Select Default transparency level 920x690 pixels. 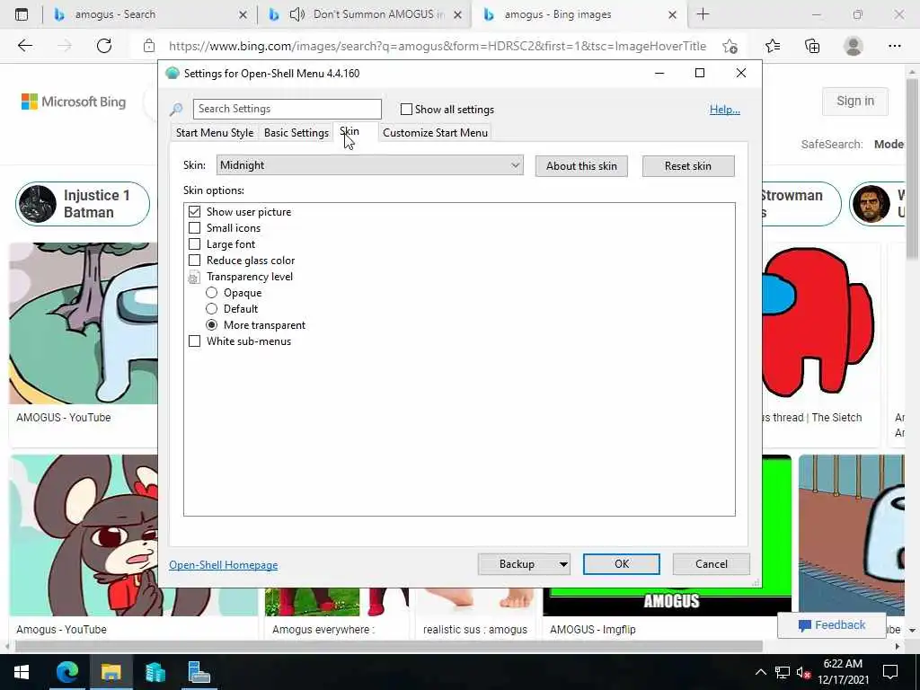[x=211, y=309]
